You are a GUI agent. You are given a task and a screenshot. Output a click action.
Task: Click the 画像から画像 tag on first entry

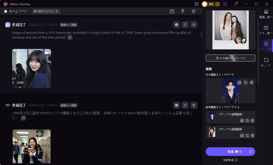69,25
